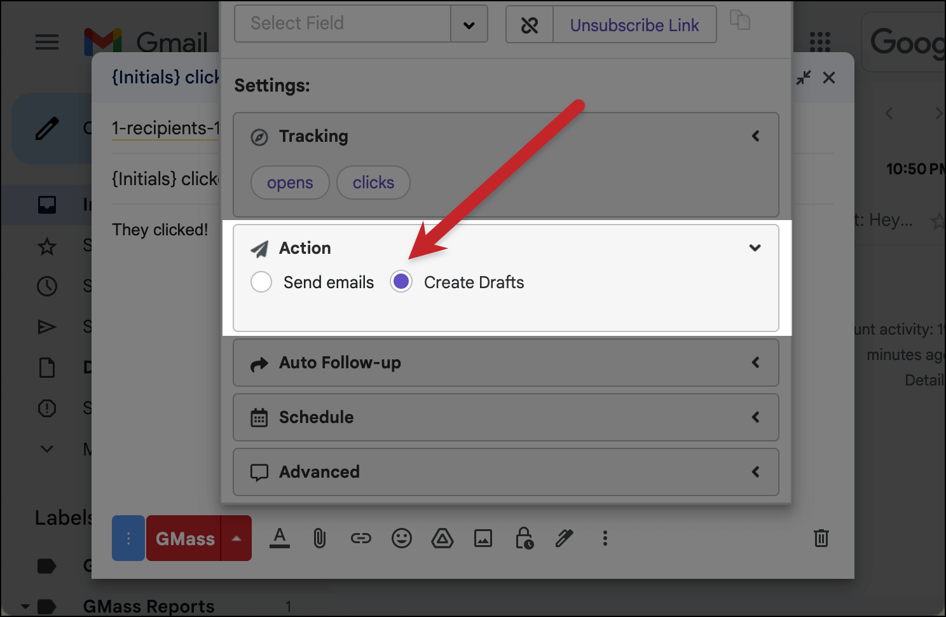Toggle the clicks tracking pill
Image resolution: width=946 pixels, height=617 pixels.
point(373,183)
